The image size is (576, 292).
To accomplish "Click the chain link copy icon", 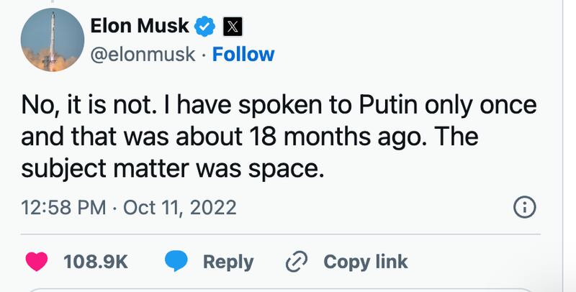I will [297, 261].
